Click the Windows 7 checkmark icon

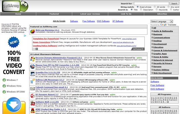pos(4,80)
